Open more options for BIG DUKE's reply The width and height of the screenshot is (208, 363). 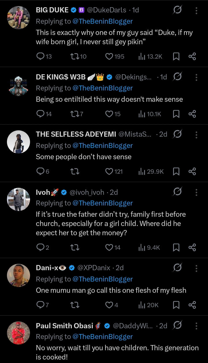point(196,10)
